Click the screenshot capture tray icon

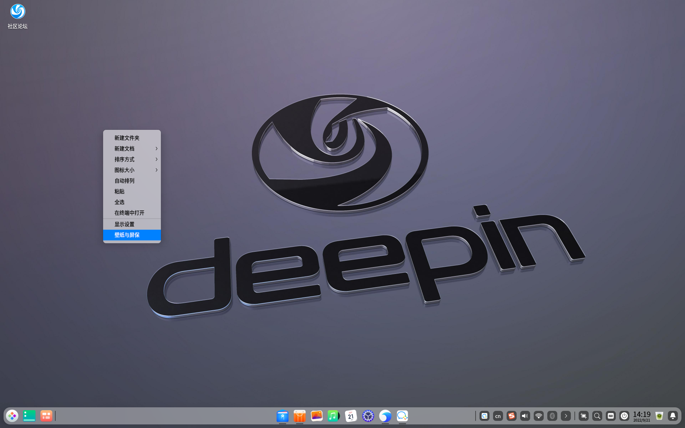tap(584, 416)
